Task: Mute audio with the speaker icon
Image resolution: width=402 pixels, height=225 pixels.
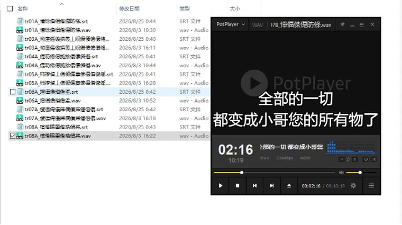Action: (x=341, y=173)
